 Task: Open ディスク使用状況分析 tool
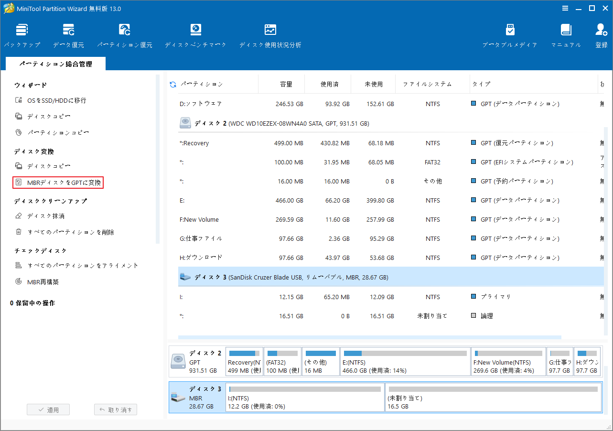point(270,34)
